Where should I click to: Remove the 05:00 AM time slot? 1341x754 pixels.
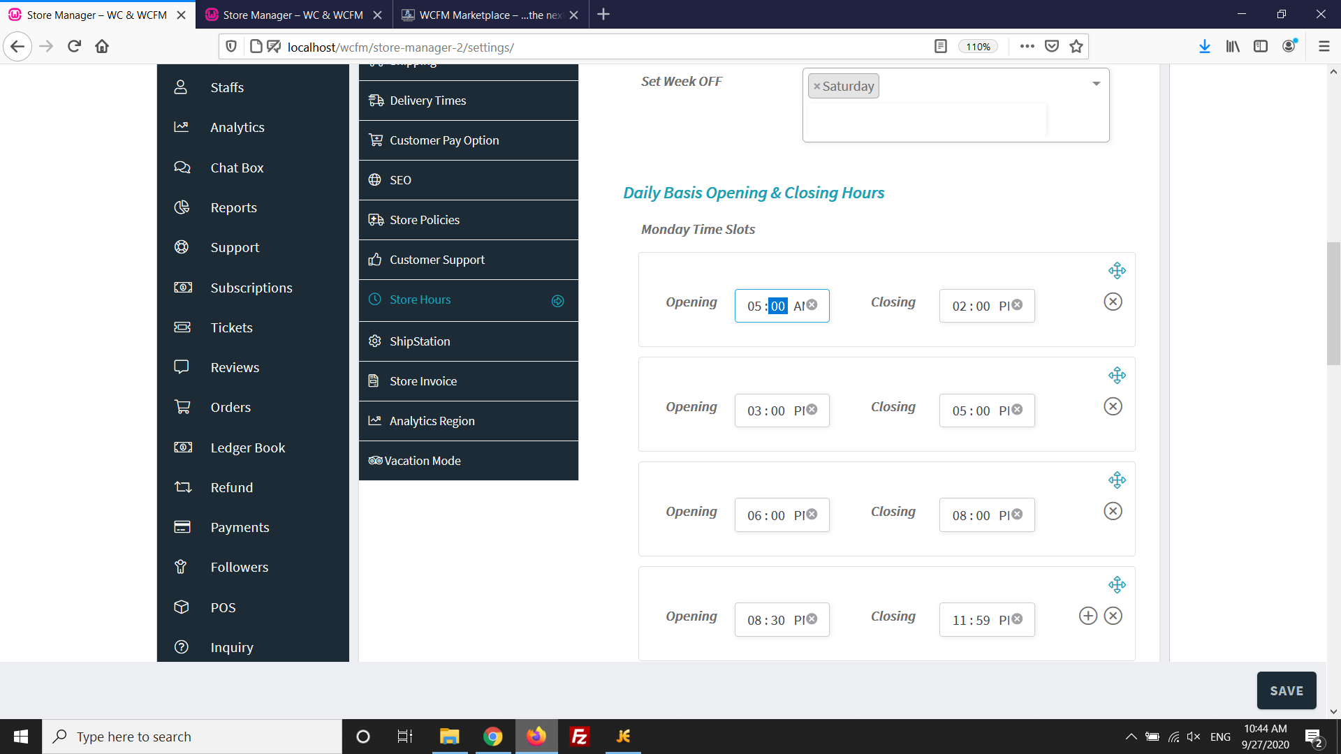coord(1113,302)
